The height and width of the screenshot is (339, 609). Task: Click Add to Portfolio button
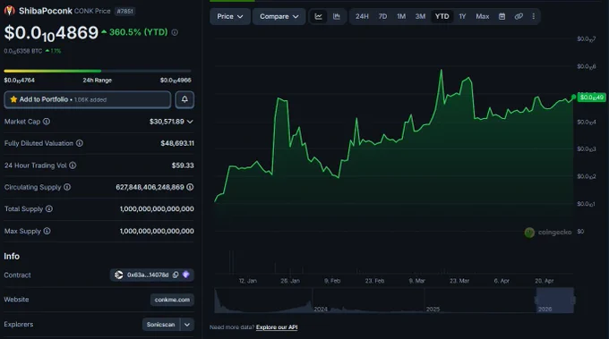tap(88, 99)
